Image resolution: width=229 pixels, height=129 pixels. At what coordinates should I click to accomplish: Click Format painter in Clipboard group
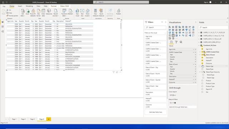pos(12,16)
